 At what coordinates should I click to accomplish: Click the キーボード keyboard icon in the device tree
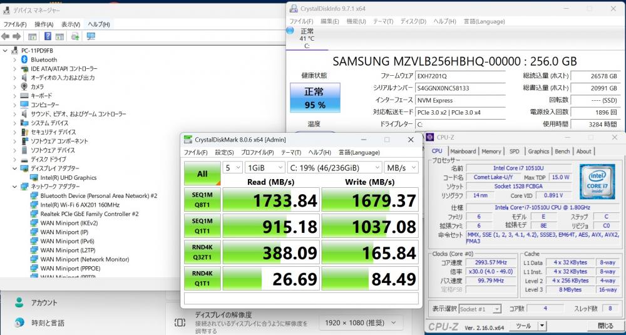[24, 96]
